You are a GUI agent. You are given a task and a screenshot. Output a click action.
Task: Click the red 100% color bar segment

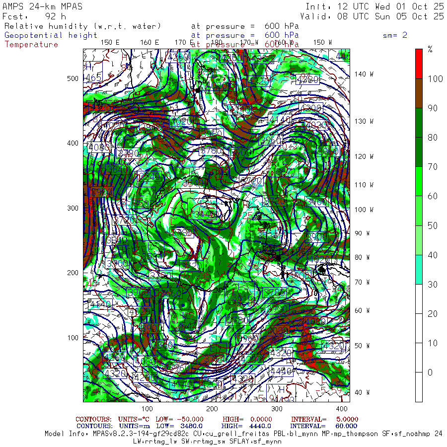pos(419,64)
